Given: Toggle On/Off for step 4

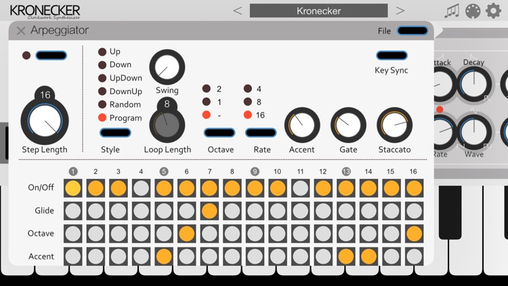Looking at the screenshot, I should [141, 188].
